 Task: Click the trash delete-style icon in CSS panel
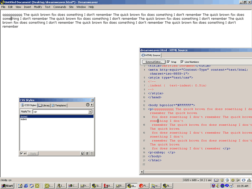[92, 153]
